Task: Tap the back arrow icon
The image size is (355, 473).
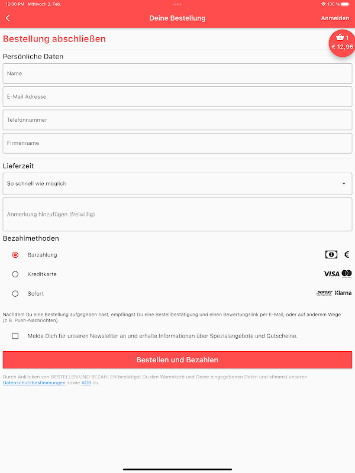Action: pos(8,18)
